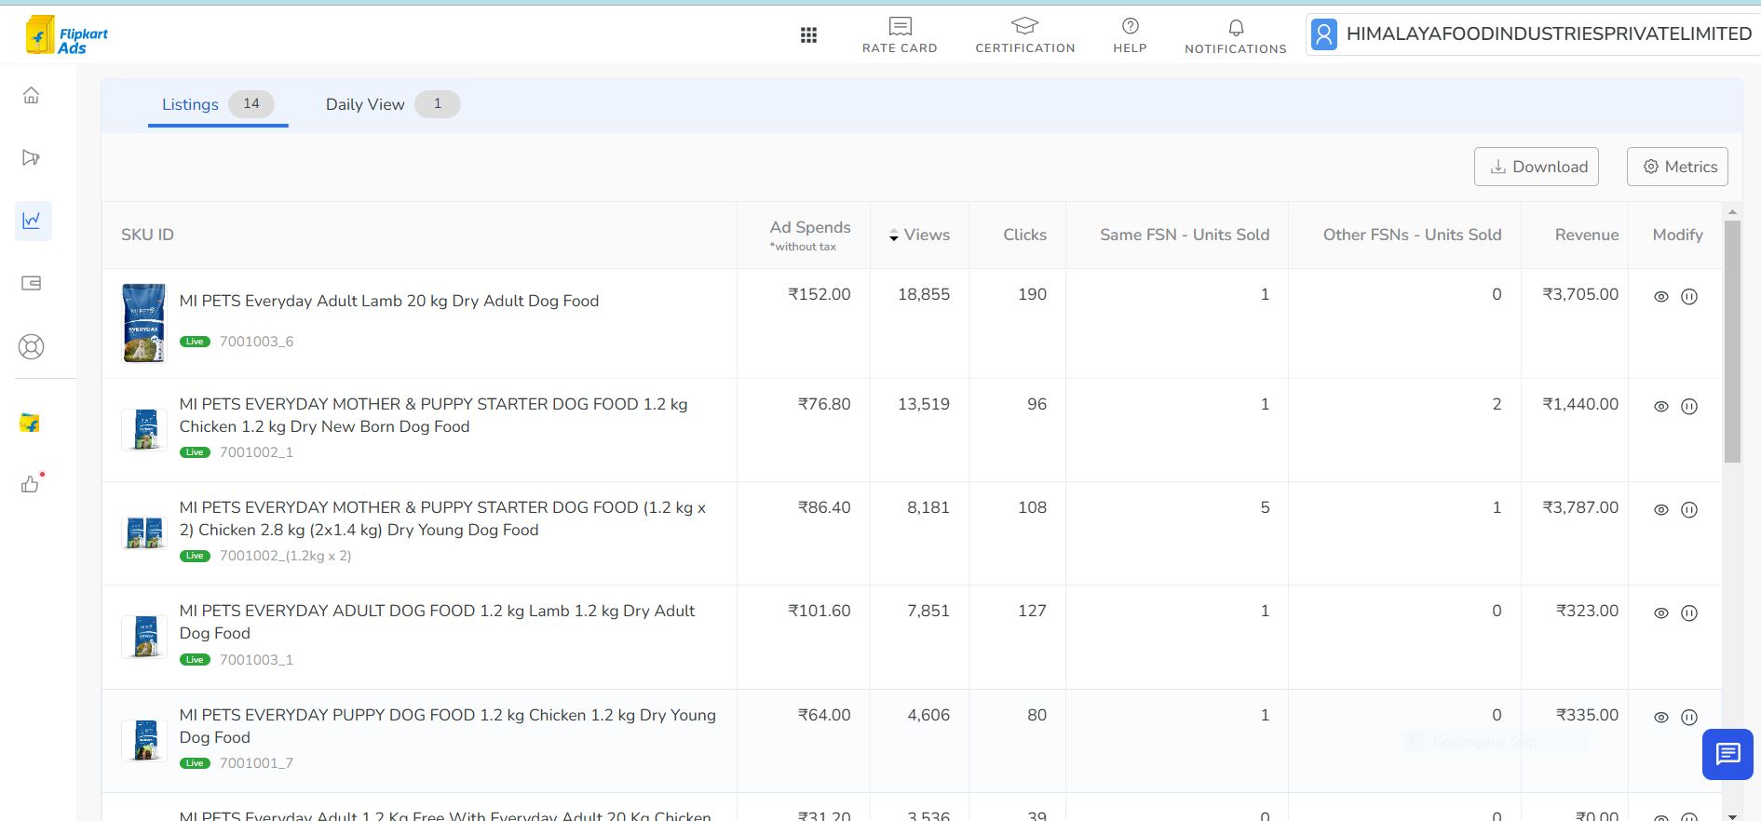The width and height of the screenshot is (1761, 821).
Task: View details eye icon for Adult Lamb 20 kg
Action: tap(1660, 297)
